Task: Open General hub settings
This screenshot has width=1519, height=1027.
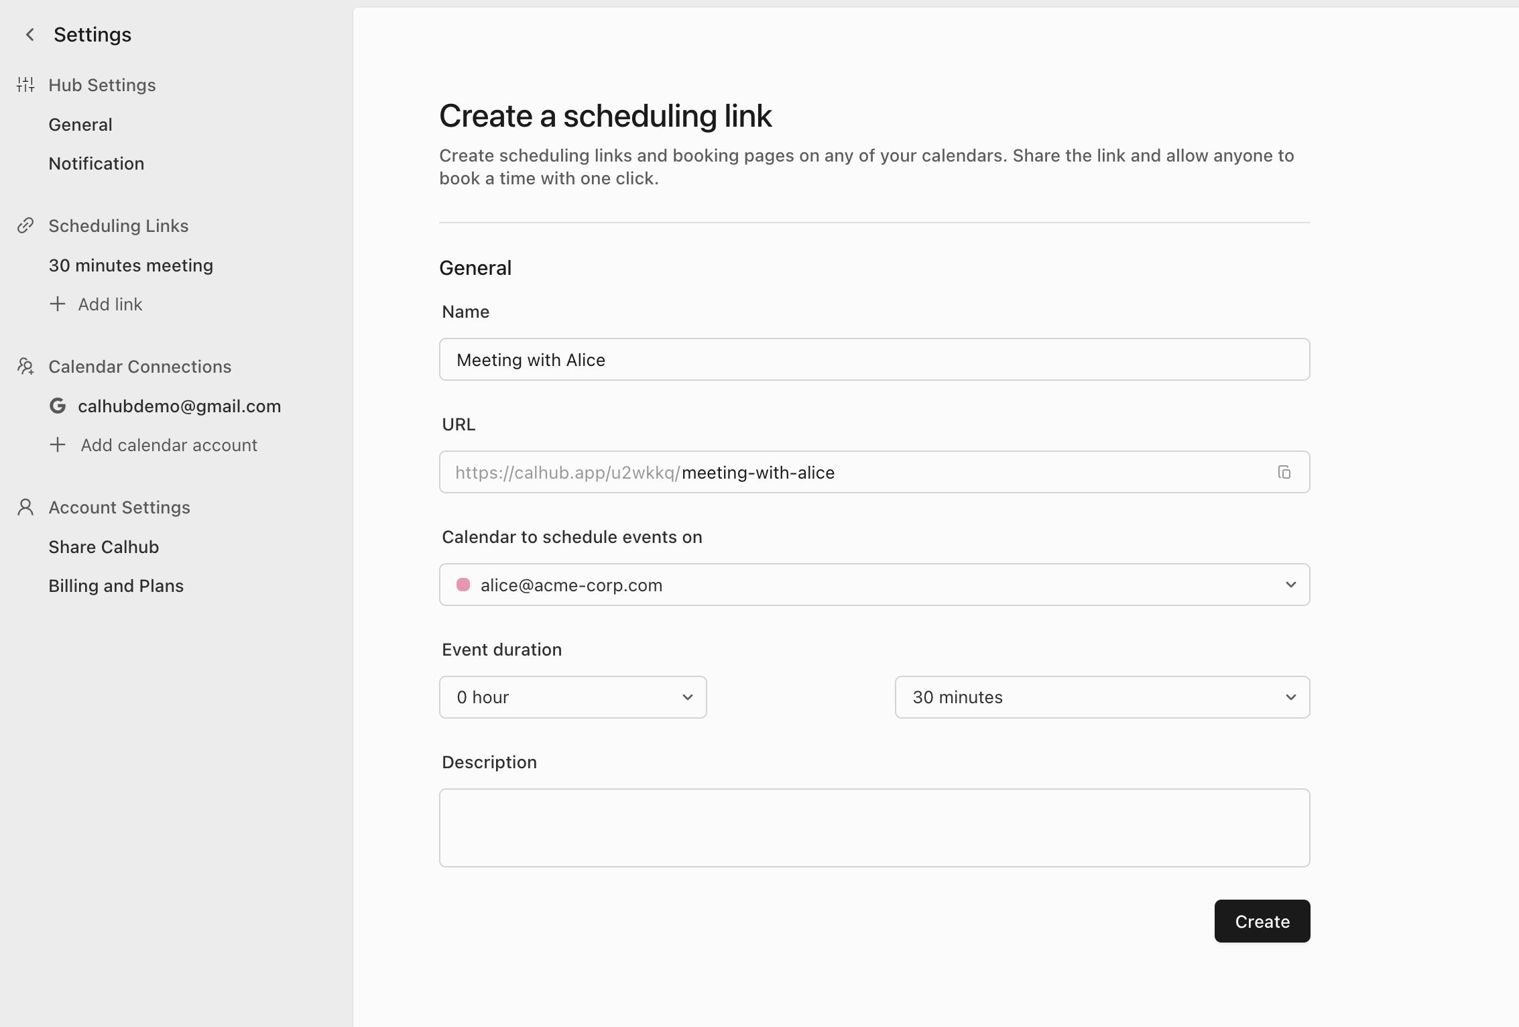Action: pos(80,125)
